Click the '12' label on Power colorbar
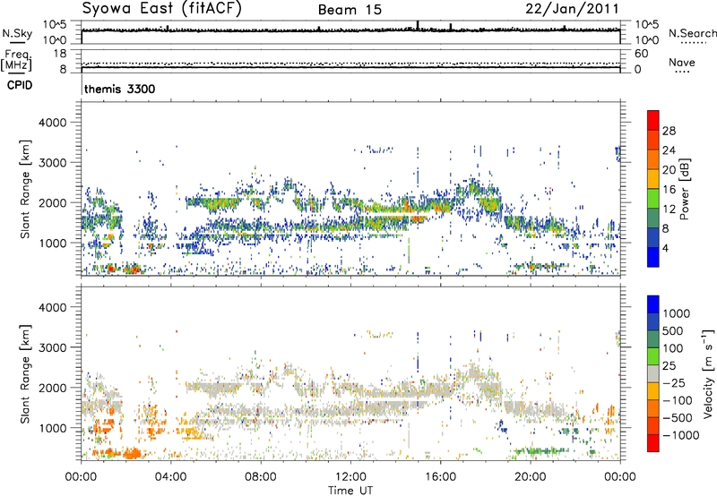 tap(669, 210)
